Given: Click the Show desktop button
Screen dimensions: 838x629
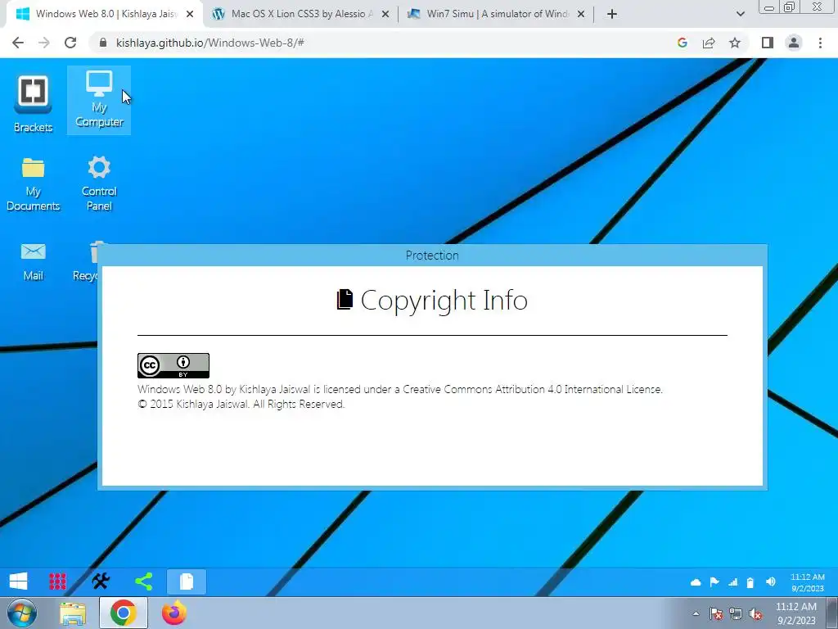Looking at the screenshot, I should pyautogui.click(x=832, y=613).
